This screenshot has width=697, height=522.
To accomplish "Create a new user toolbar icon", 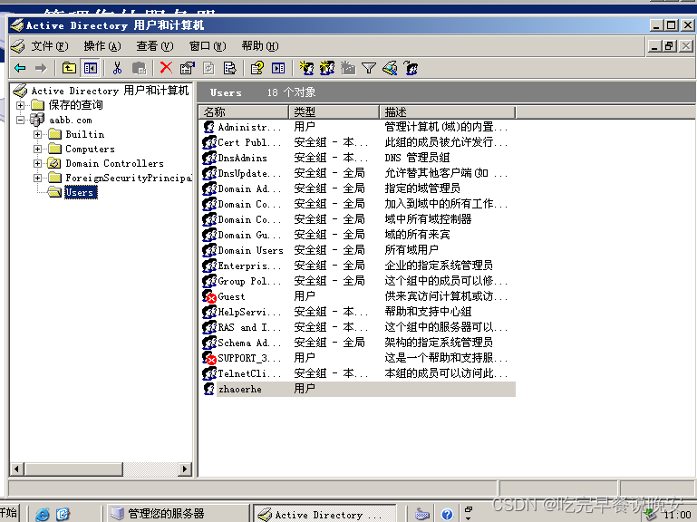I will point(306,68).
